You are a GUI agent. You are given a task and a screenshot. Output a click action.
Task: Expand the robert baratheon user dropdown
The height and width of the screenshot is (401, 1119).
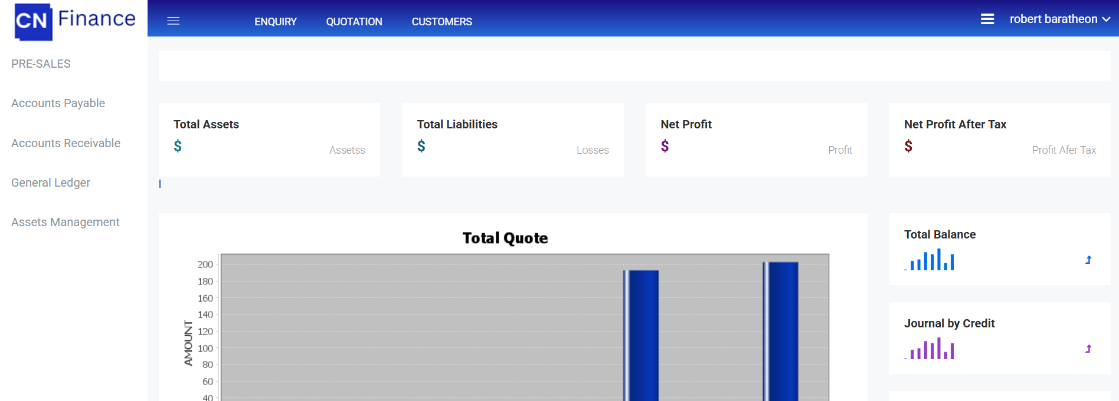click(1059, 19)
